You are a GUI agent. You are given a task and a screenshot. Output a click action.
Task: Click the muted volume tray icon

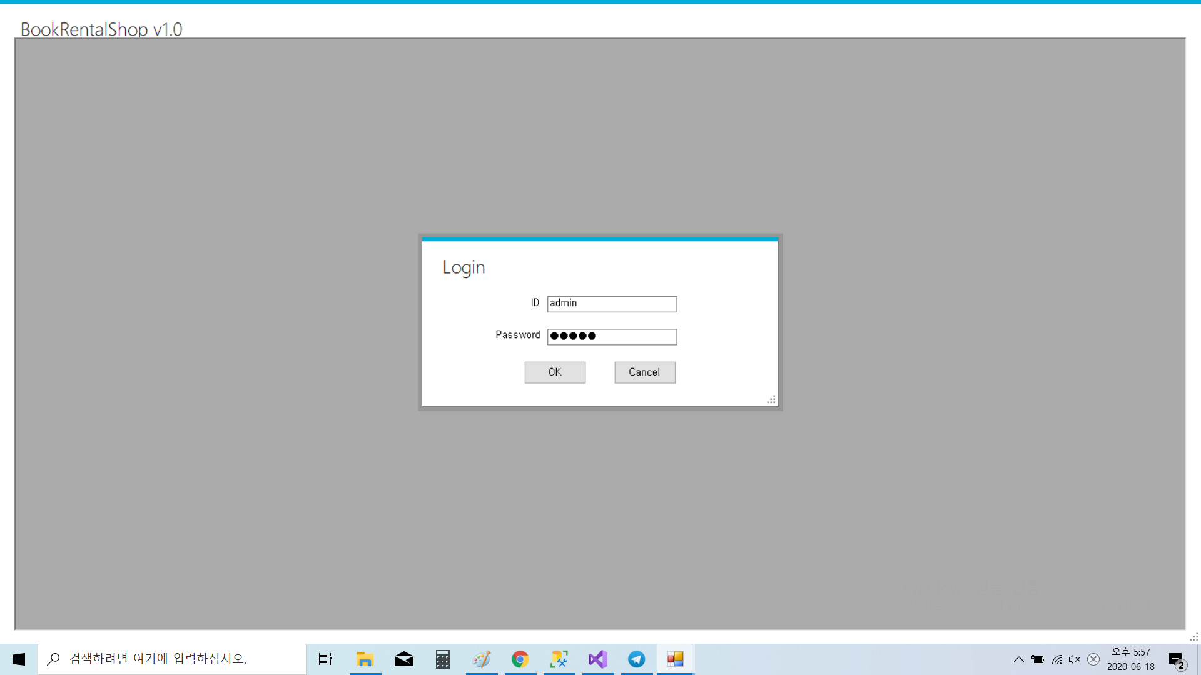[x=1075, y=659]
